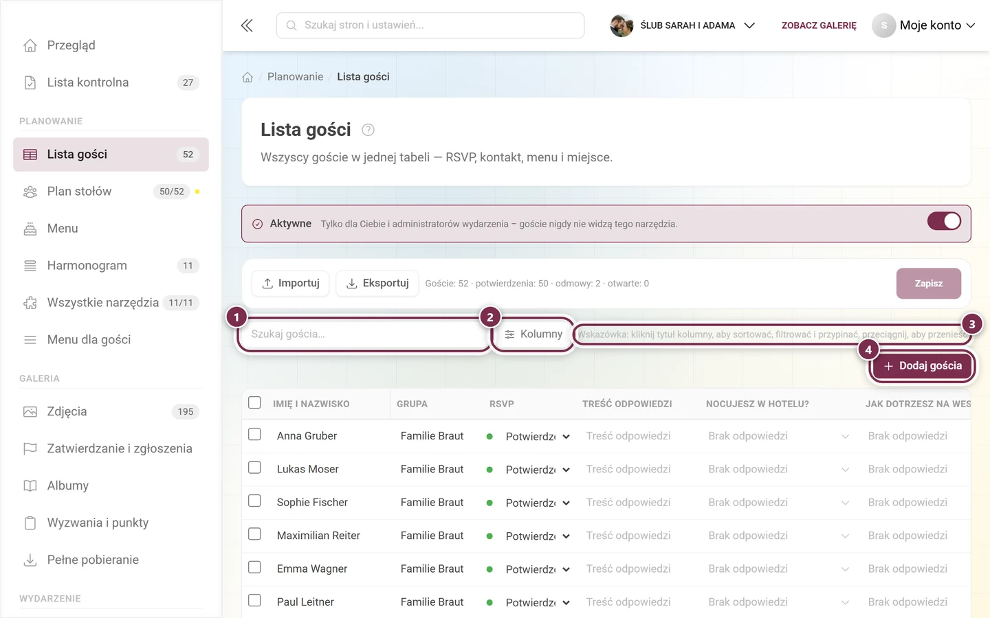990x618 pixels.
Task: Select the checkbox for Sophie Fischer
Action: 254,501
